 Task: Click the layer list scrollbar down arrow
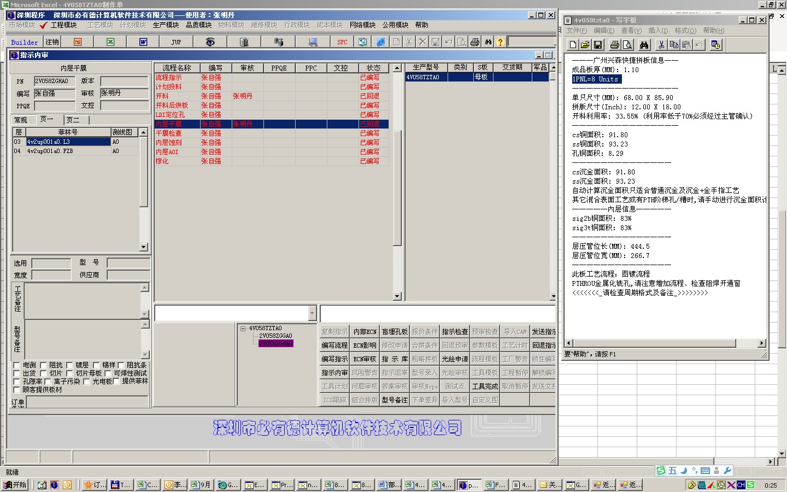144,247
